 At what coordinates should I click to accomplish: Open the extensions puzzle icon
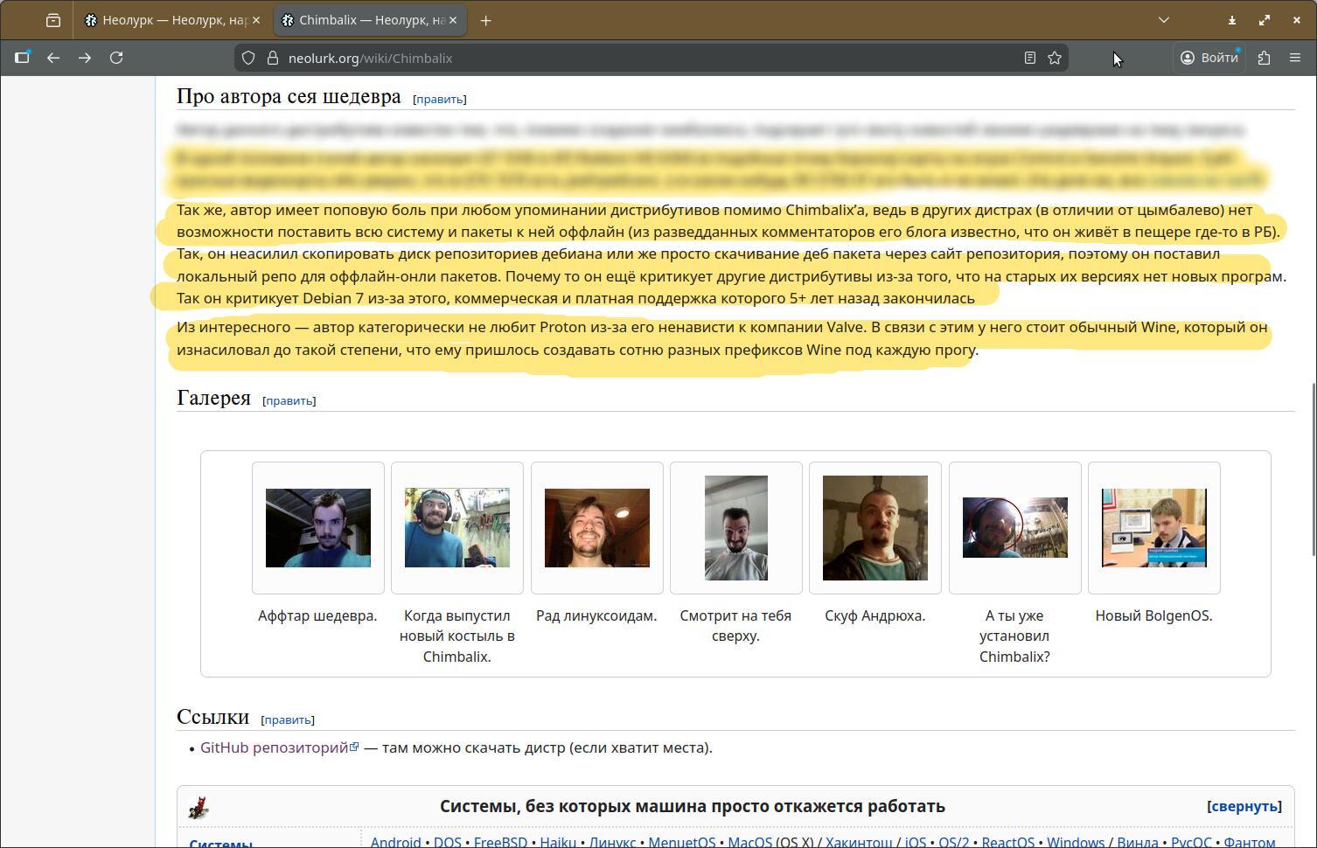1264,58
